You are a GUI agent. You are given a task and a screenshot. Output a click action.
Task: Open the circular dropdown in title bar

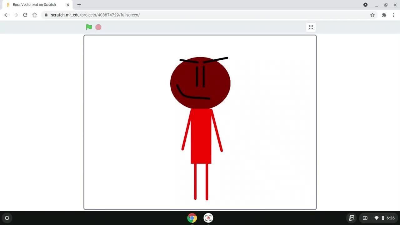[x=365, y=5]
